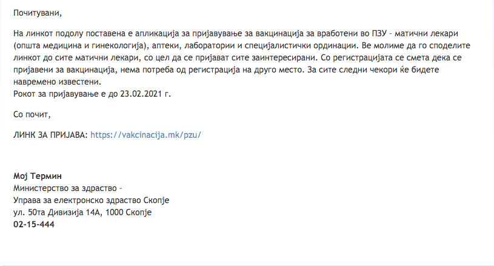Click the phone number 02-15-444
Image resolution: width=494 pixels, height=266 pixels.
34,224
